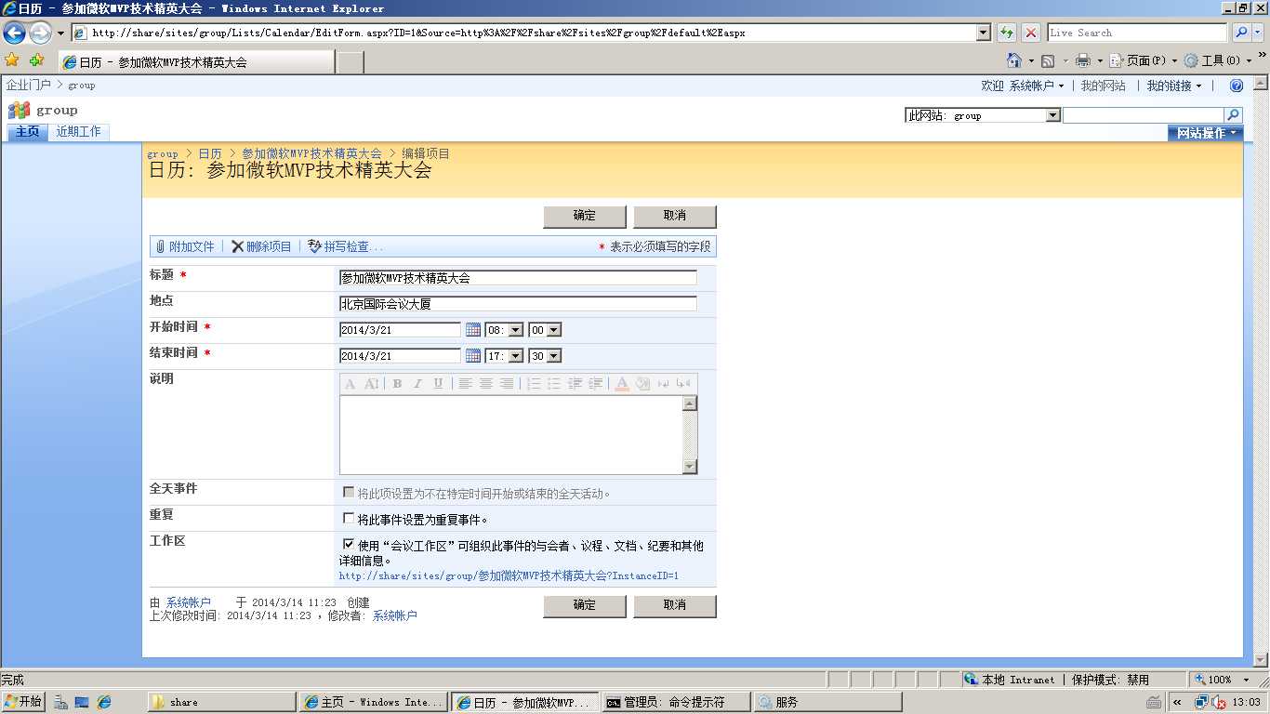Viewport: 1270px width, 714px height.
Task: Click 删除项目 delete item link
Action: [261, 246]
